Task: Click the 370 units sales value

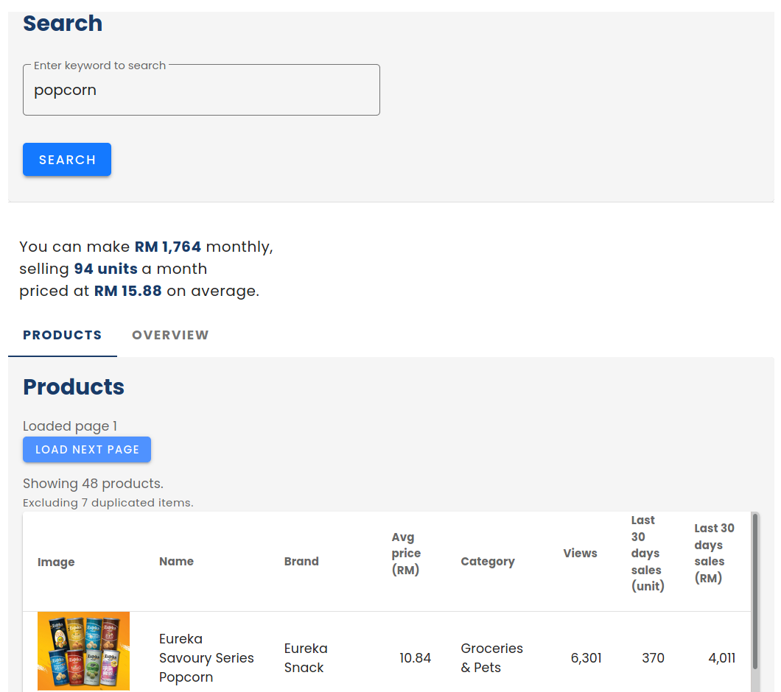Action: (x=653, y=658)
